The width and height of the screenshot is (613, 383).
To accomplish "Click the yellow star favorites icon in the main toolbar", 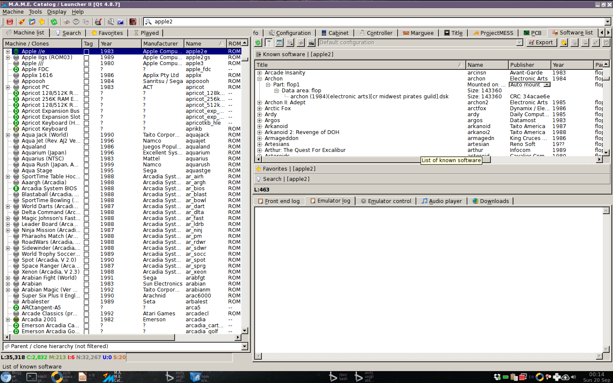I will tap(42, 22).
